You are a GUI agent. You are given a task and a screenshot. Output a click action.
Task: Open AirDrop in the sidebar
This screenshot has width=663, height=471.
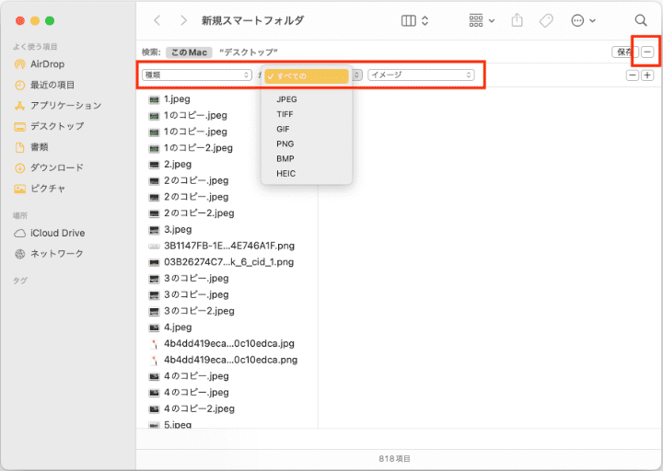coord(47,64)
